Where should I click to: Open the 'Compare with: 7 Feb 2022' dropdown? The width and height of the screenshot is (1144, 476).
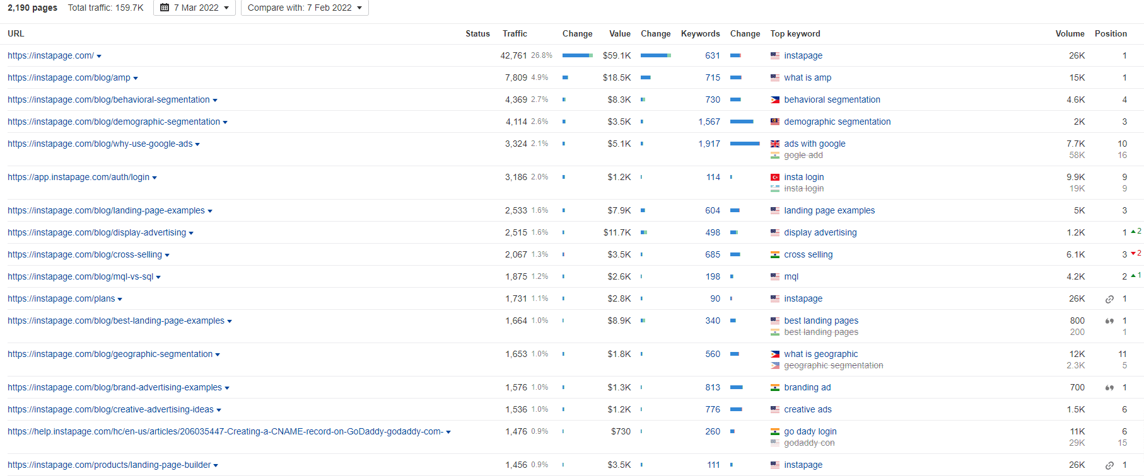click(x=305, y=8)
